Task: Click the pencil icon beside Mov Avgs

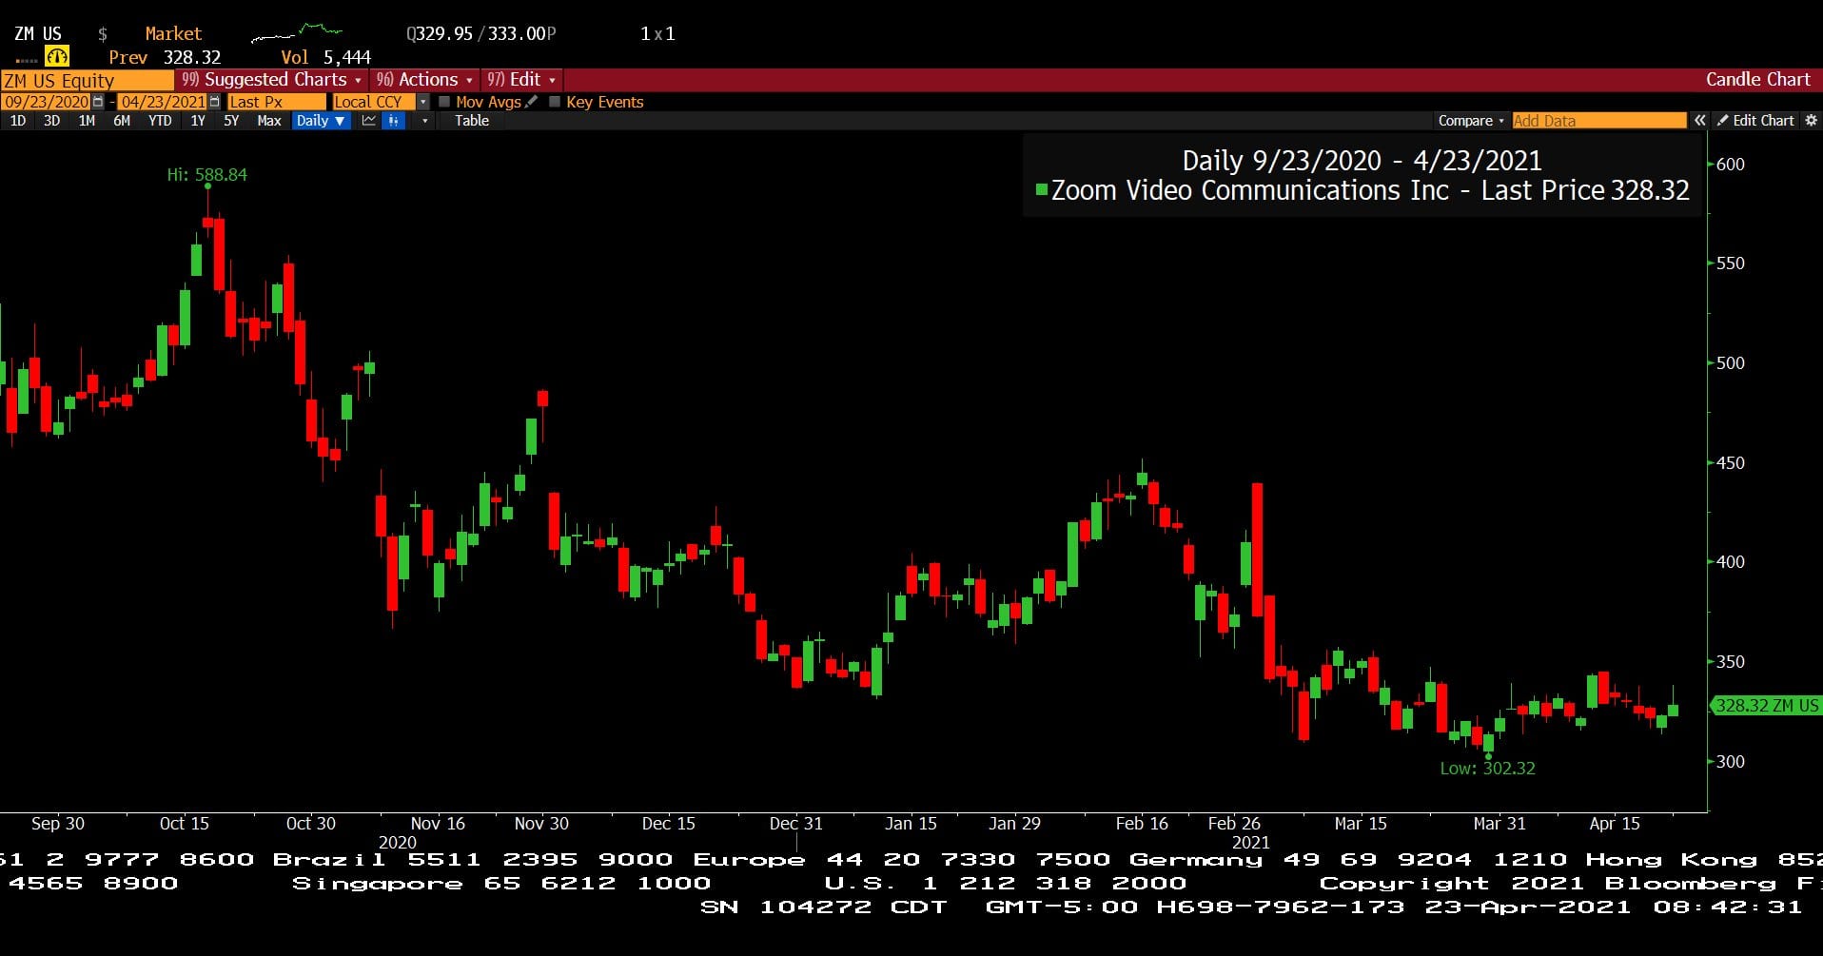Action: point(532,102)
